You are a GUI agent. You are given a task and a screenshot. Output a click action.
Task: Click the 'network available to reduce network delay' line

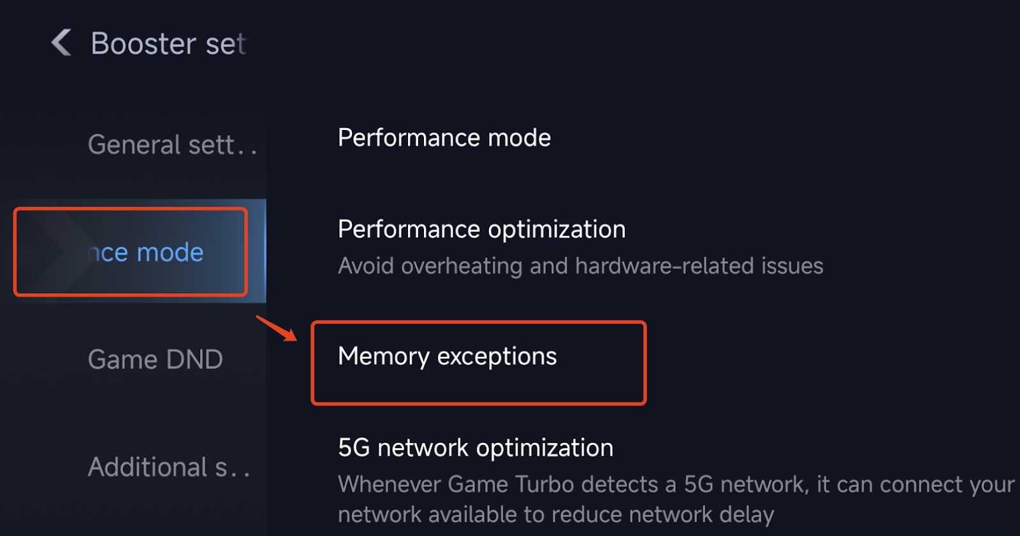(x=556, y=514)
